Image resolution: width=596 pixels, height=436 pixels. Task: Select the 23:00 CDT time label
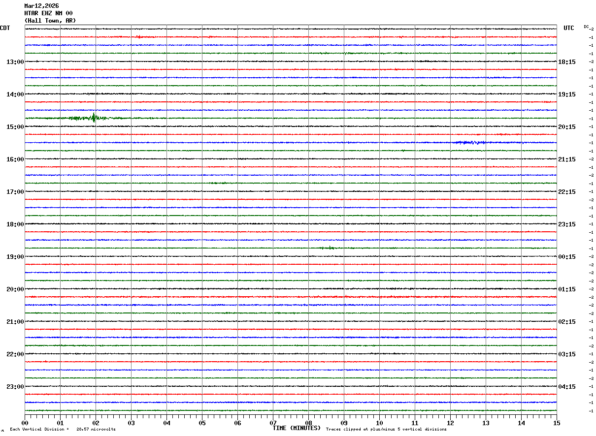click(15, 387)
